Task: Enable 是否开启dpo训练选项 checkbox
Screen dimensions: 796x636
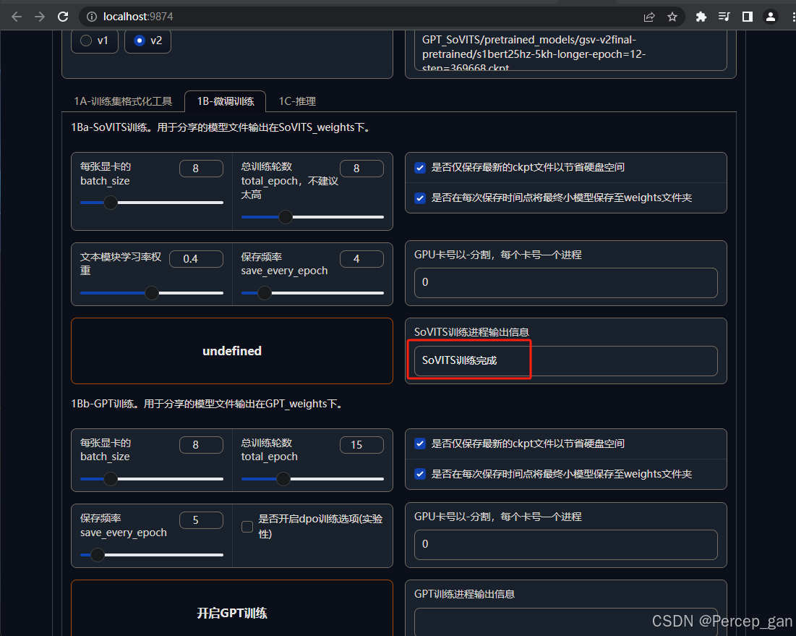Action: pos(247,527)
